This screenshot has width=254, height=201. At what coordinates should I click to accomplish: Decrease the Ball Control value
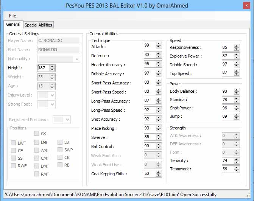tap(159, 148)
